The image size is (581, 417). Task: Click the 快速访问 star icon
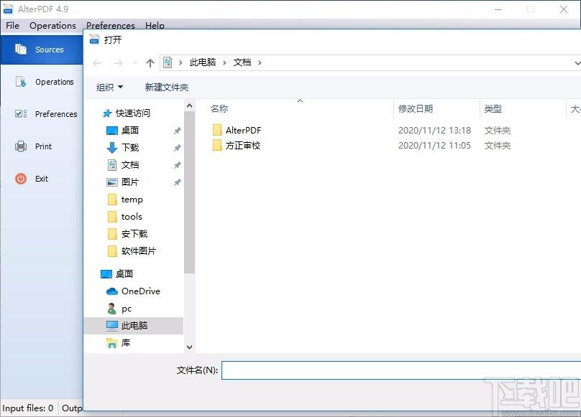click(107, 113)
